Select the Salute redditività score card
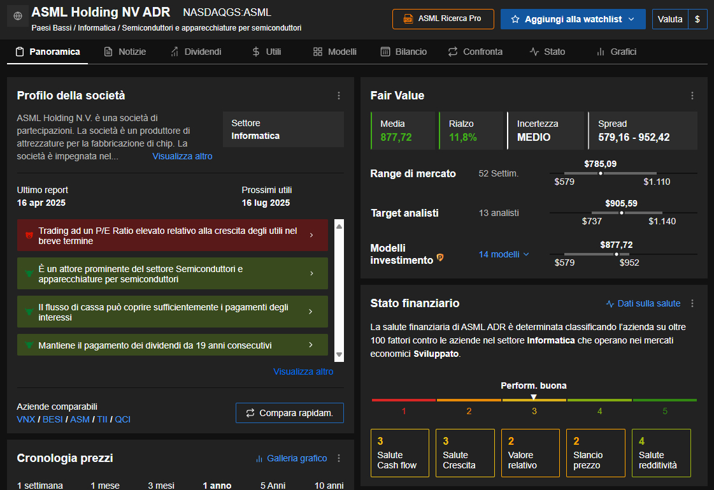The width and height of the screenshot is (714, 490). tap(661, 453)
